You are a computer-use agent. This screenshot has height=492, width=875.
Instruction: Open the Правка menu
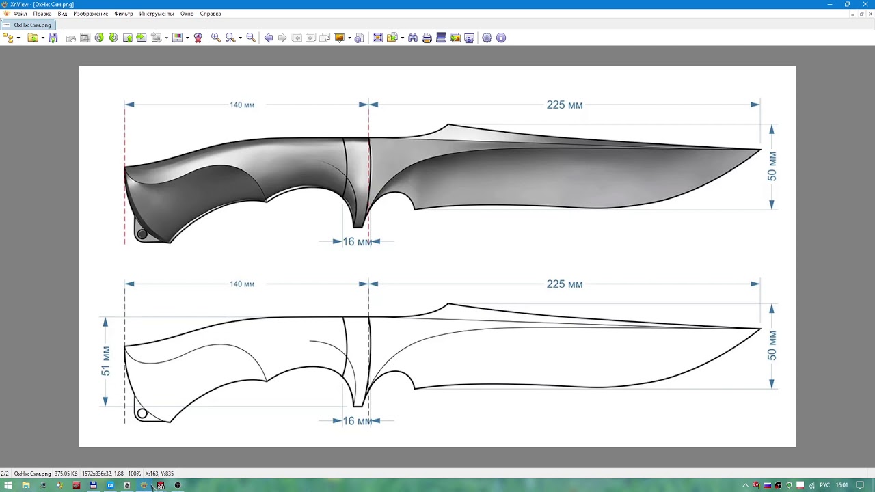point(42,14)
